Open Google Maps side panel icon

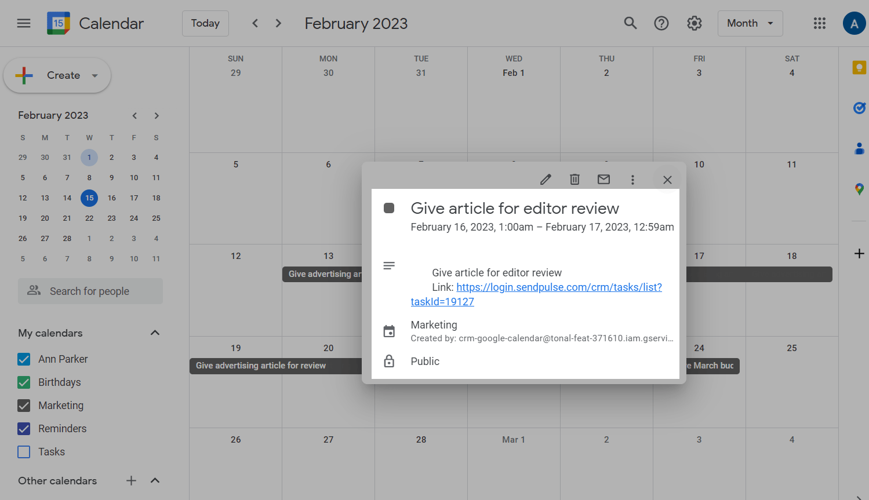(859, 189)
